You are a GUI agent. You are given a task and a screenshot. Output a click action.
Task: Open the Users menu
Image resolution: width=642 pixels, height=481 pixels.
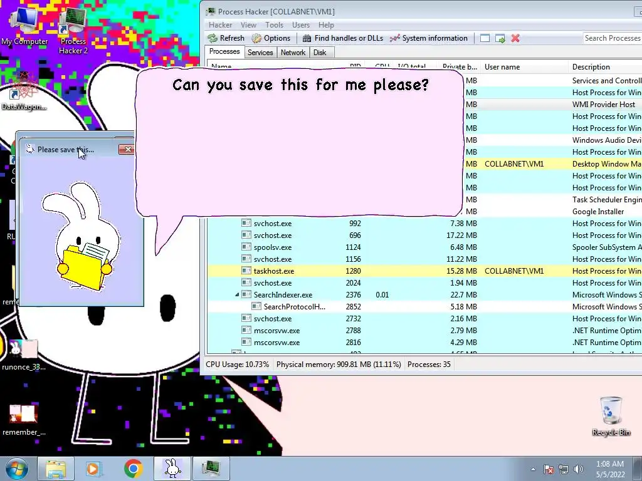pyautogui.click(x=300, y=25)
